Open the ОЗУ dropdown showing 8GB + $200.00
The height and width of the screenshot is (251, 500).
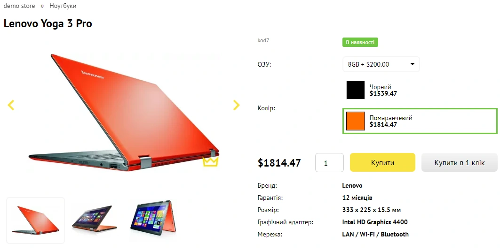(x=381, y=64)
